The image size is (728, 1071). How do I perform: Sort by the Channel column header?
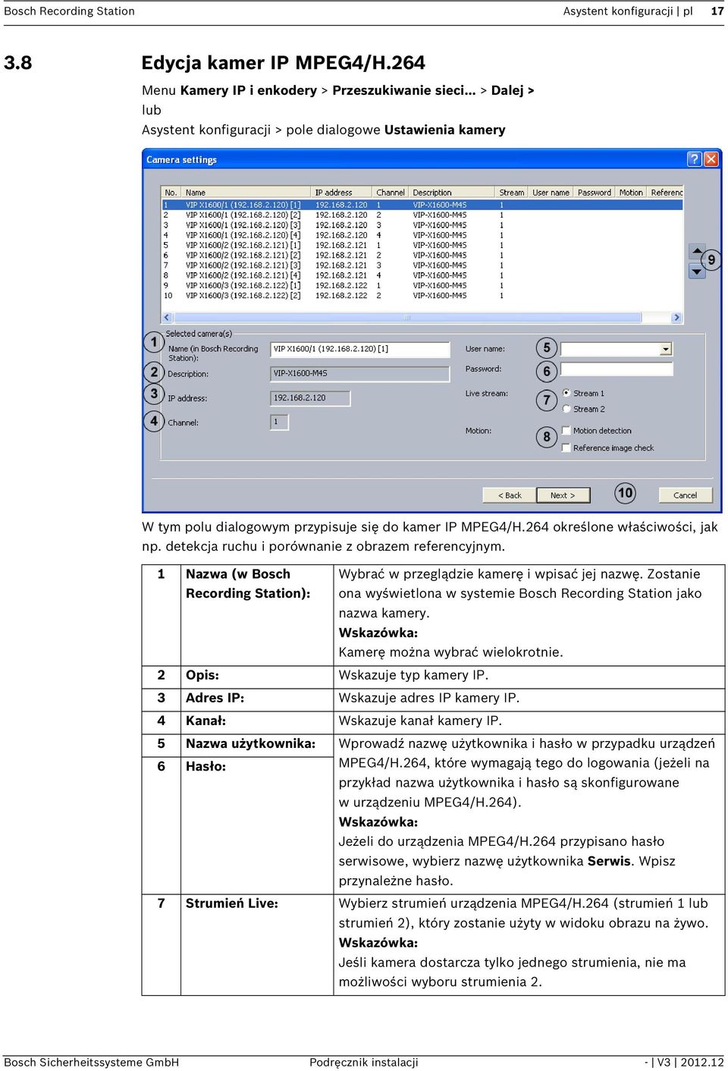391,193
